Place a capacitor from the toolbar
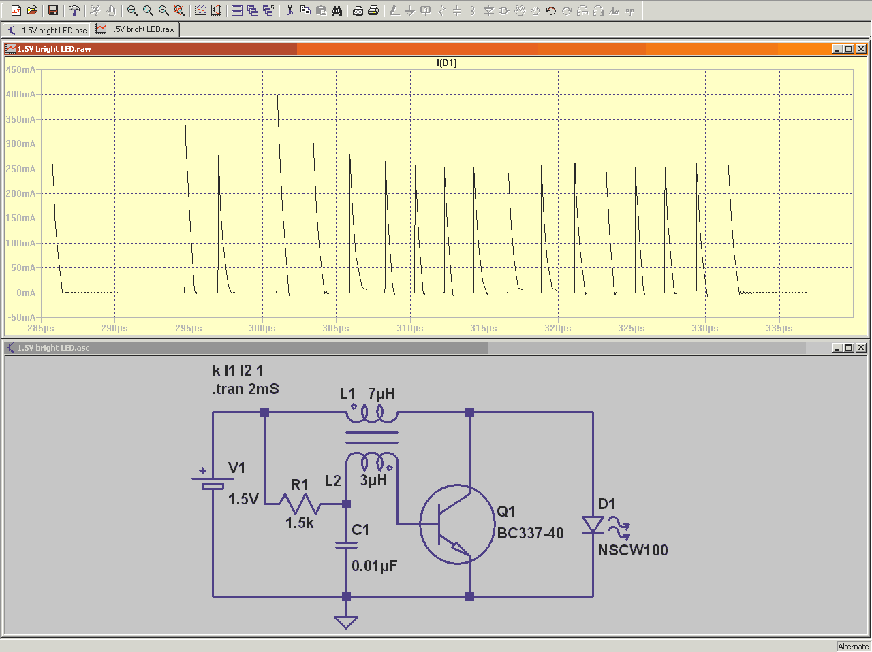Screen dimensions: 872x652 (457, 11)
